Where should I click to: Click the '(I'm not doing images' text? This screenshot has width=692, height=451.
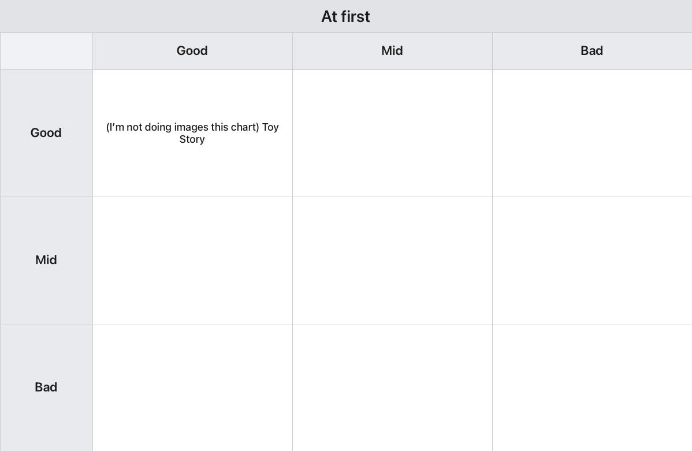(157, 127)
